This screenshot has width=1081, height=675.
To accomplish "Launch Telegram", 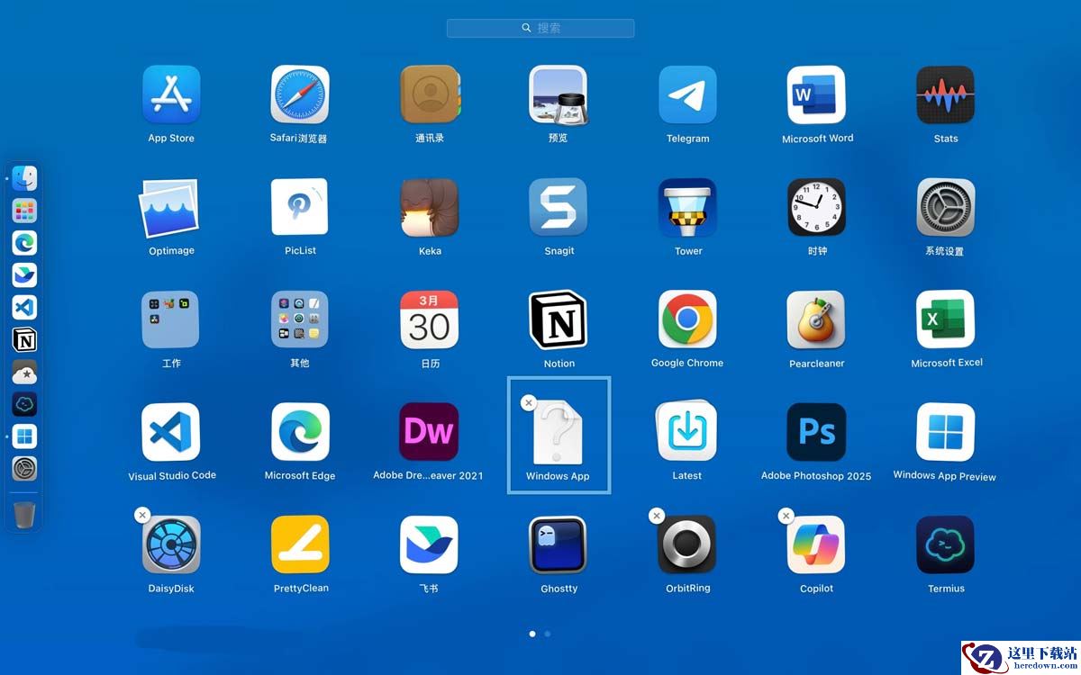I will coord(687,94).
